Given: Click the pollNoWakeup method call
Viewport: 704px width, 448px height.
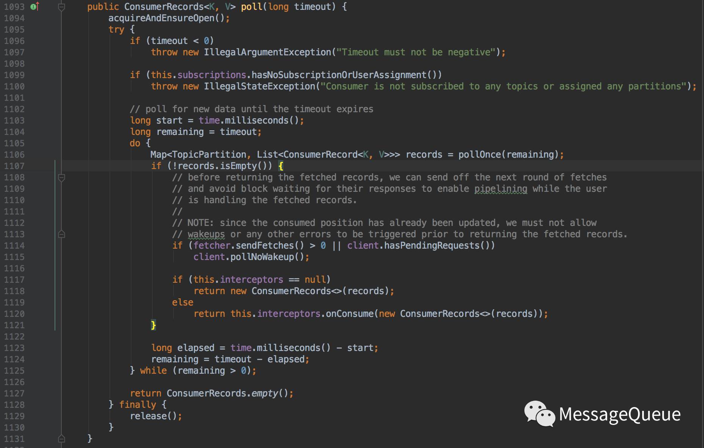Looking at the screenshot, I should click(x=262, y=257).
